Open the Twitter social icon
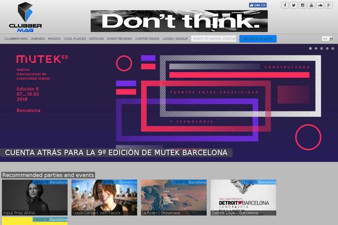Viewport: 338px width, 225px height. point(293,5)
